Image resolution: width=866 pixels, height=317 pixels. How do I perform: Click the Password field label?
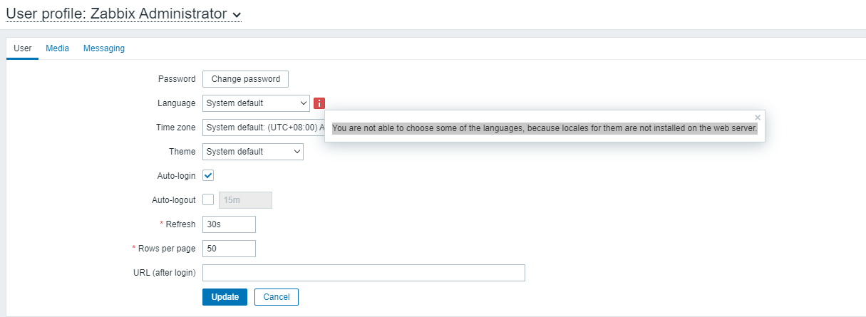pyautogui.click(x=177, y=79)
